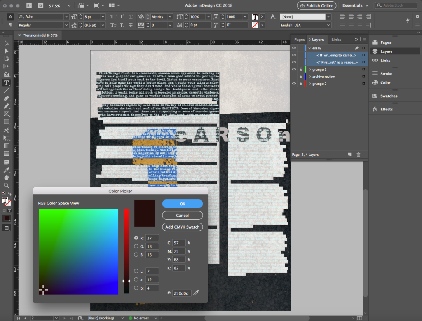The image size is (422, 321).
Task: Select the Pen tool in toolbar
Action: pos(7,98)
